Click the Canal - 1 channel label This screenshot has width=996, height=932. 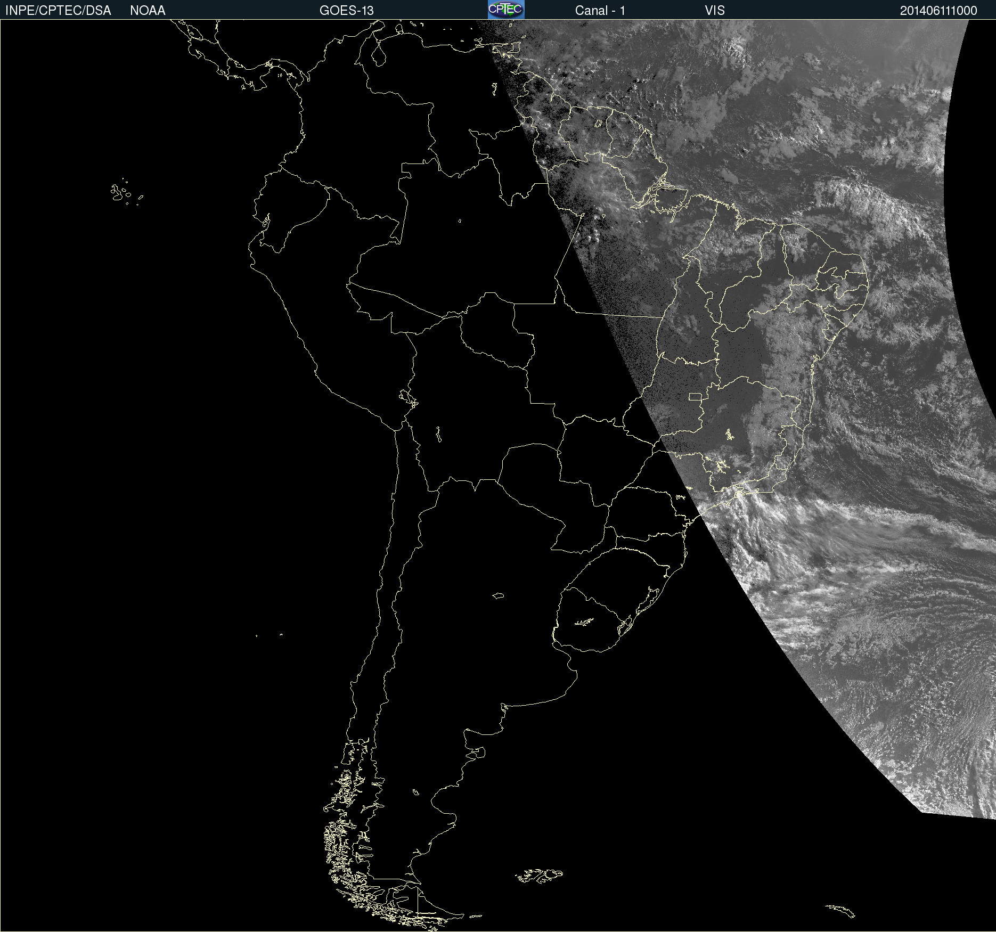[600, 11]
